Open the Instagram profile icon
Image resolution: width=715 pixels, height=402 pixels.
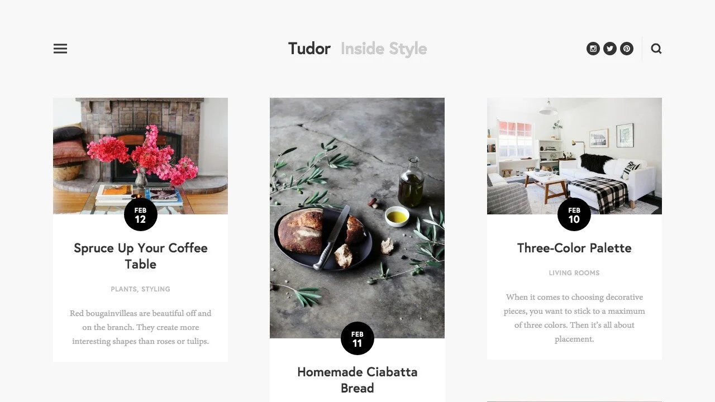pyautogui.click(x=593, y=49)
